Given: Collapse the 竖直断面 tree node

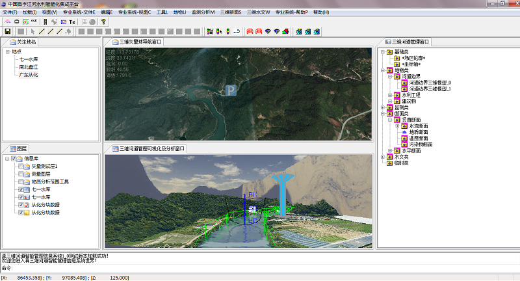Looking at the screenshot, I should (x=390, y=120).
